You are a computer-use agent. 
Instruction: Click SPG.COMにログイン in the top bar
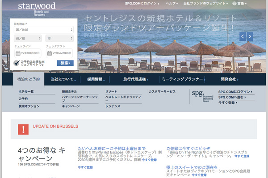point(142,4)
